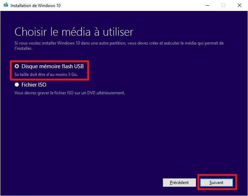Image resolution: width=248 pixels, height=196 pixels.
Task: Minimize the Installation de Windows 10 window
Action: pos(207,5)
